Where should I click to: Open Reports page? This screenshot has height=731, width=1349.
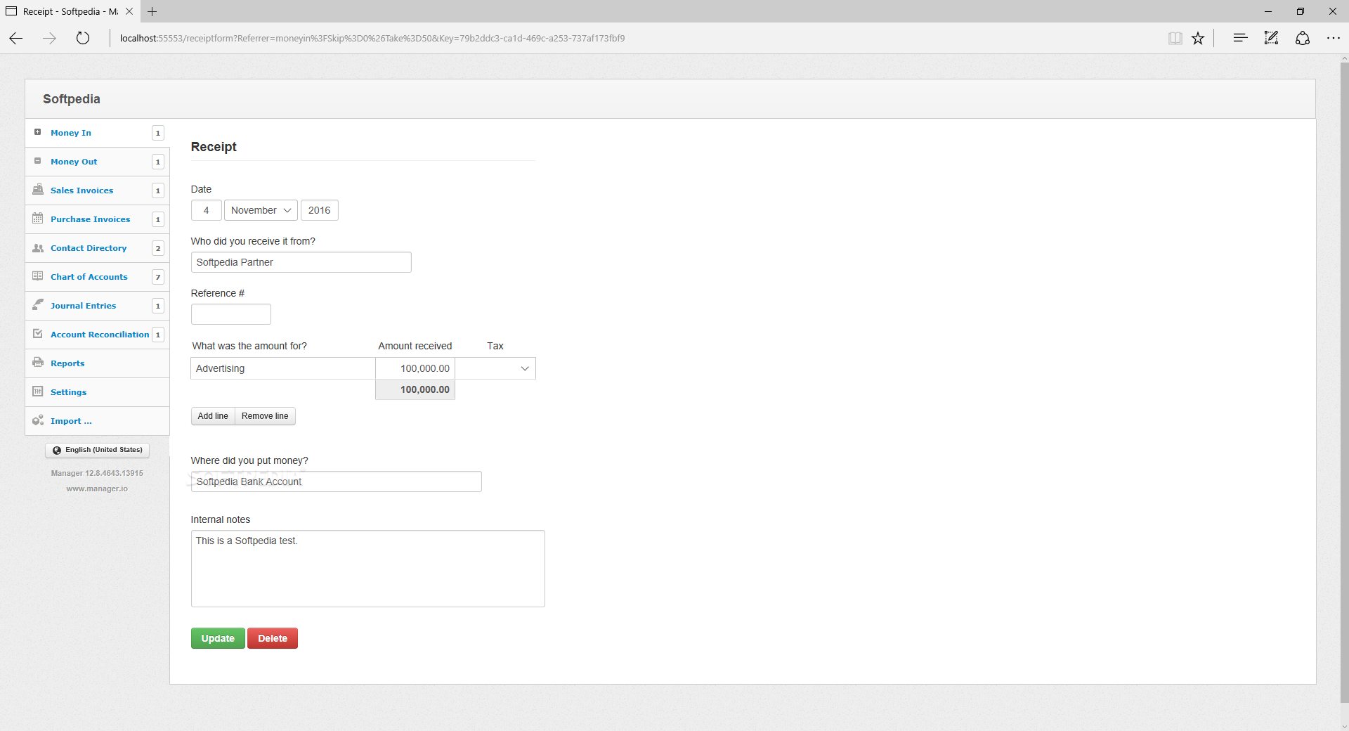click(x=67, y=363)
